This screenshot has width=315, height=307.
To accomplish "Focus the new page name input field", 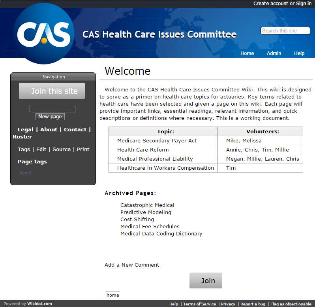I will [52, 108].
